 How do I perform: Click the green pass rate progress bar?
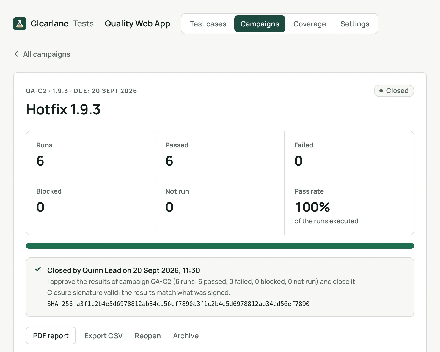tap(220, 246)
